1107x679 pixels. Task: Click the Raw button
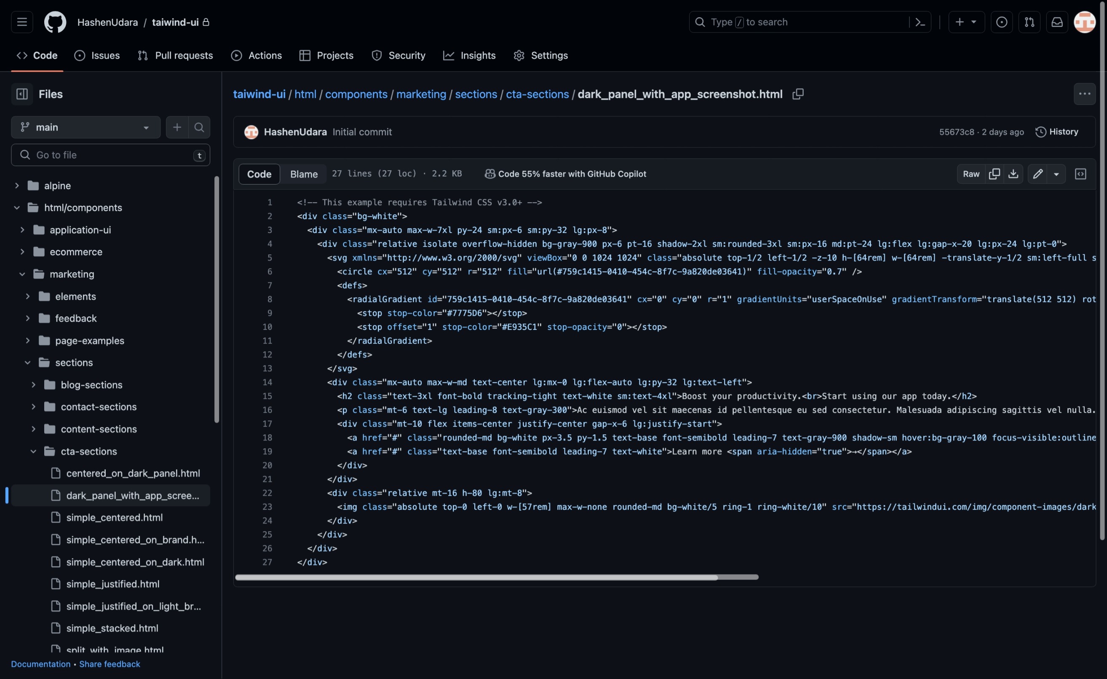(971, 174)
